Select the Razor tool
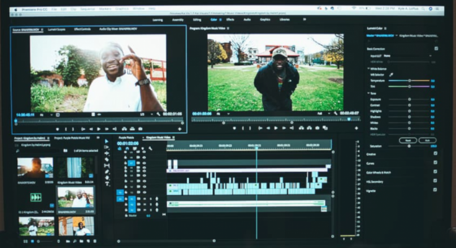This screenshot has width=456, height=248. pyautogui.click(x=107, y=159)
